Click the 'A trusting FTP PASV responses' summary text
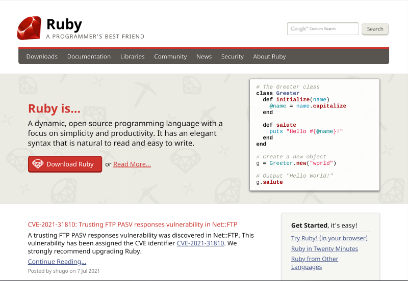The image size is (408, 281). coord(141,243)
